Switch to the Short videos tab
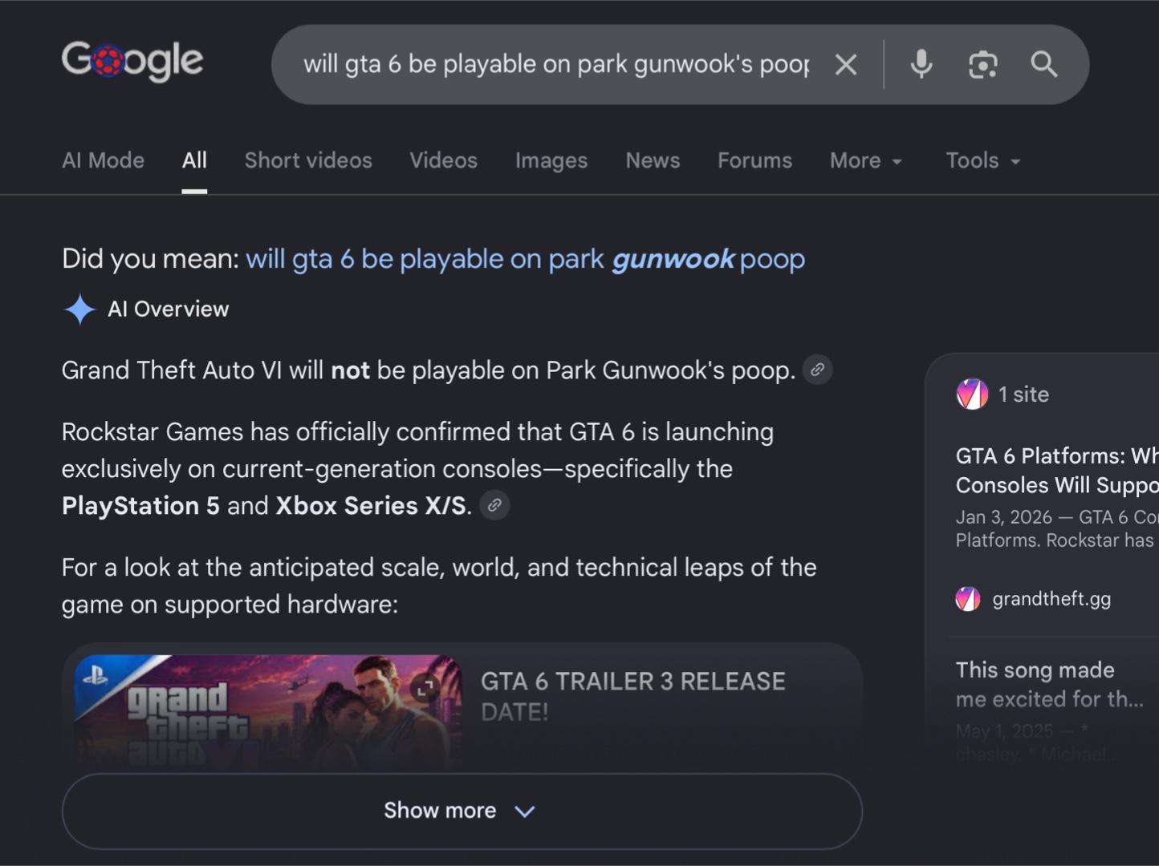 [308, 160]
